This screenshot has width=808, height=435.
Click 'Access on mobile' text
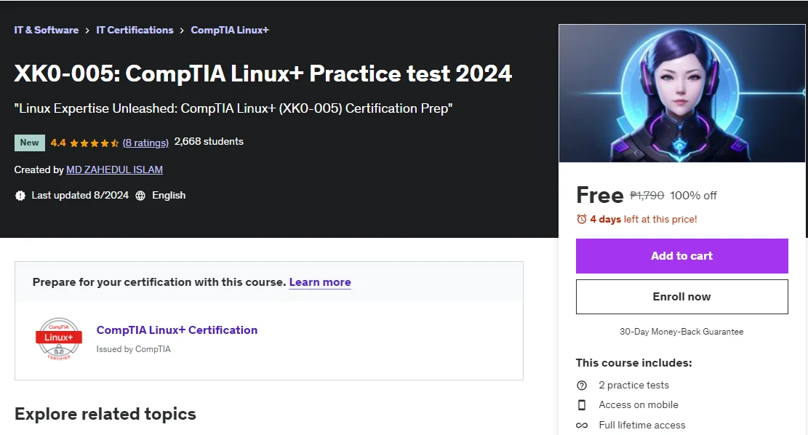639,404
